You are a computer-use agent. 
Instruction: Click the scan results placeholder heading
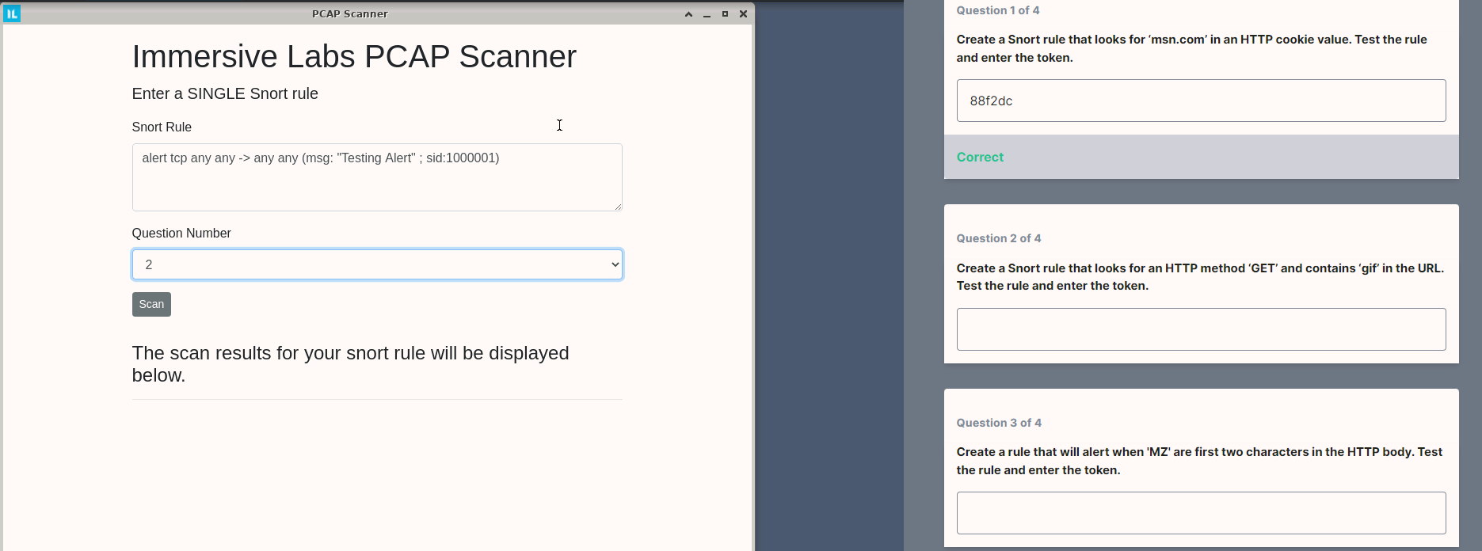350,364
